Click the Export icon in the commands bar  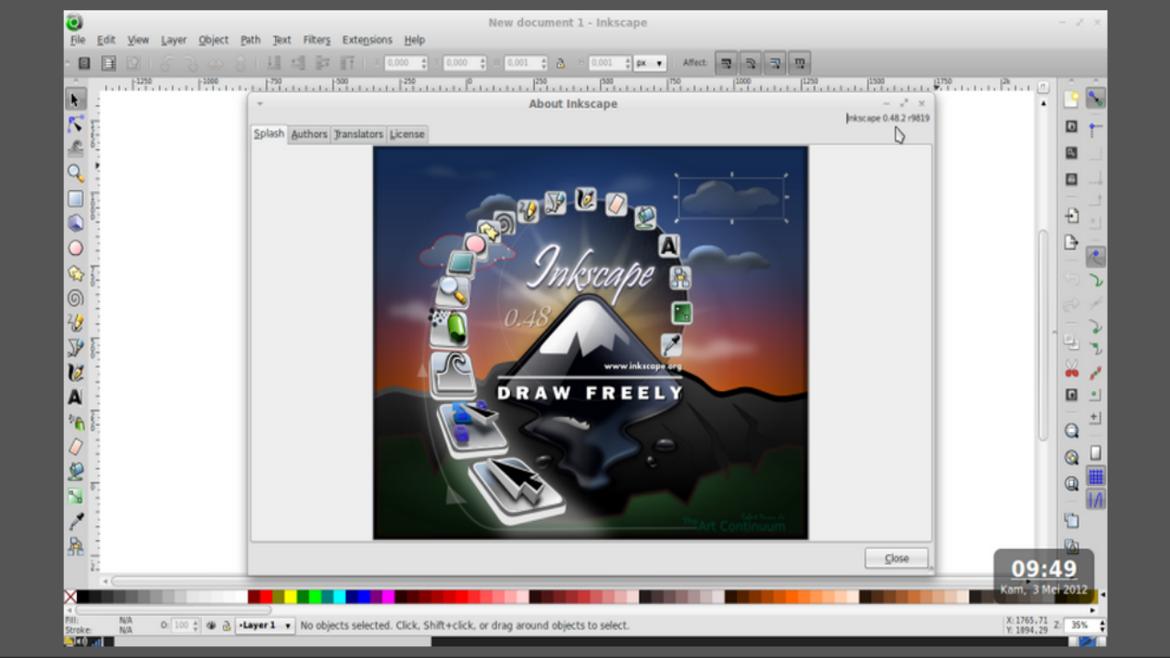(x=1071, y=242)
